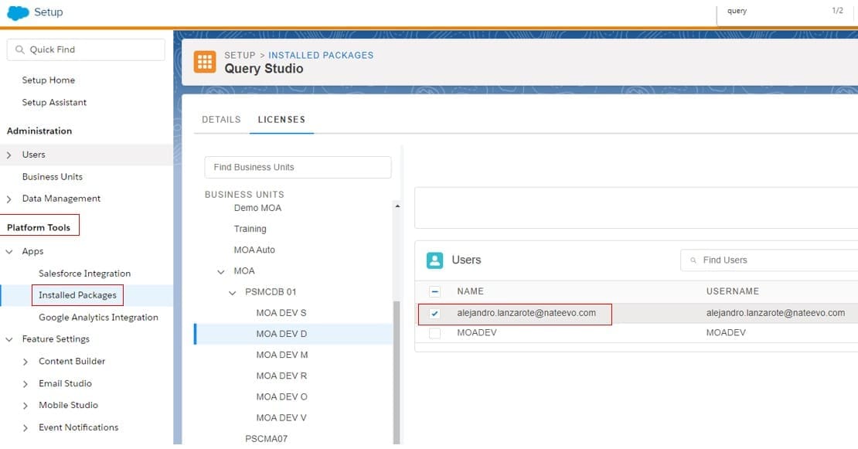Collapse the Apps section chevron
Viewport: 858px width, 449px height.
coord(9,252)
